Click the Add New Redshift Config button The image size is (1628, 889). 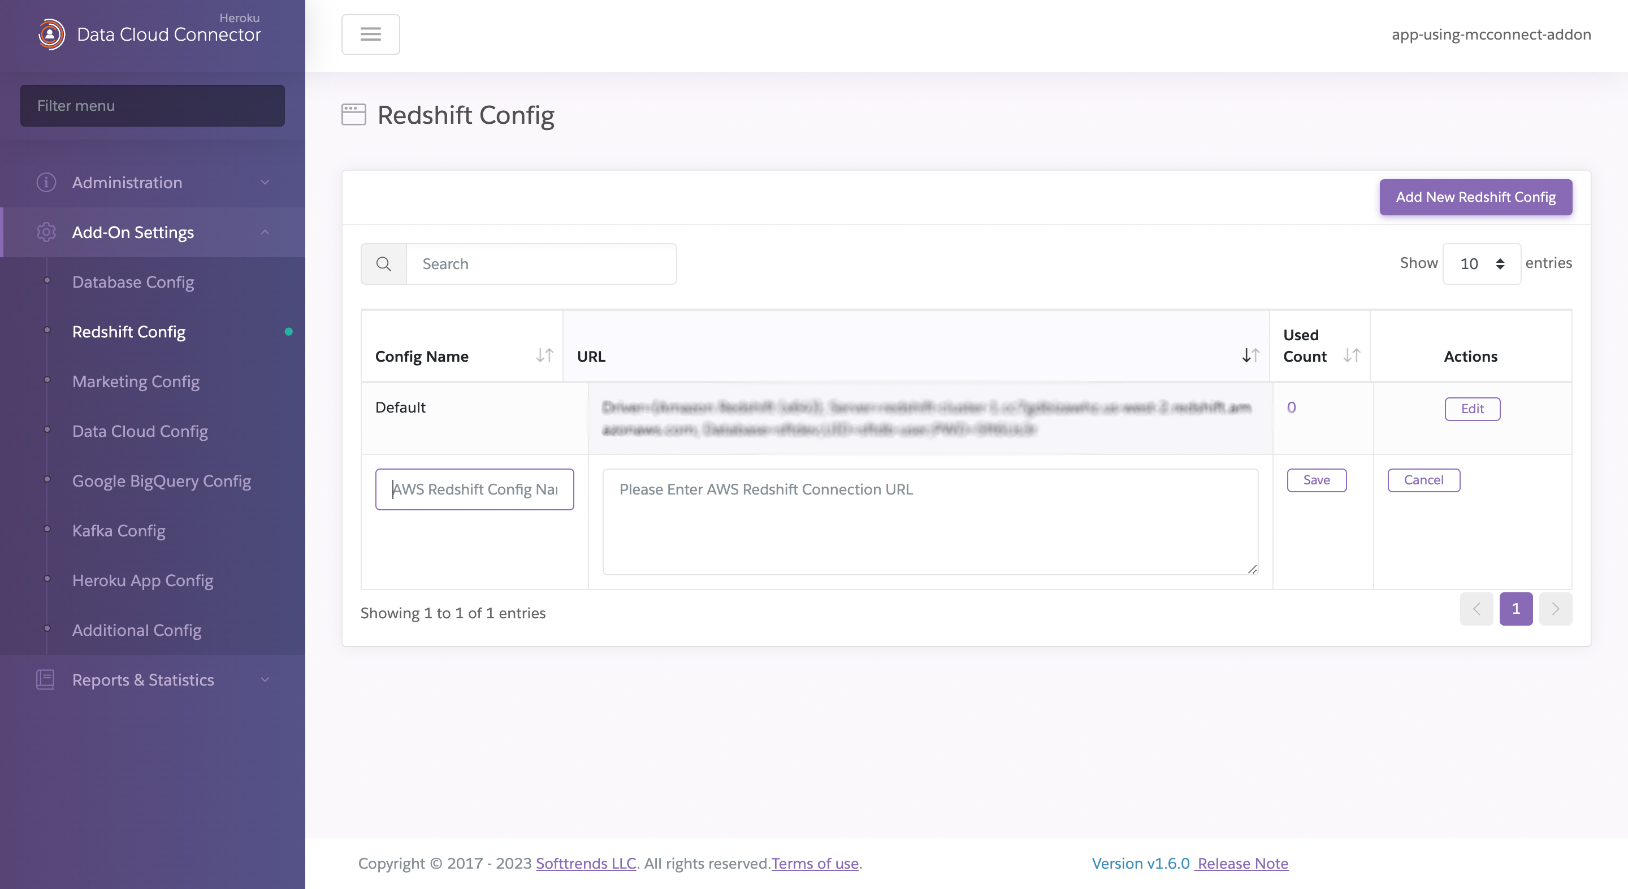[x=1476, y=197]
